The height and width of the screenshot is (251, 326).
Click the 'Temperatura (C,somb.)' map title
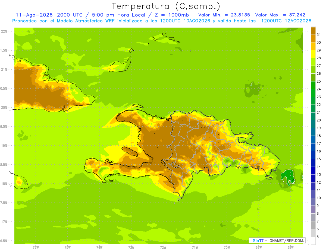tap(166, 6)
